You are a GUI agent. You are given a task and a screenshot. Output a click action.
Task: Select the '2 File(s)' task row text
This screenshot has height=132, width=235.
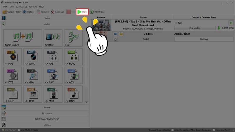[x=149, y=34]
